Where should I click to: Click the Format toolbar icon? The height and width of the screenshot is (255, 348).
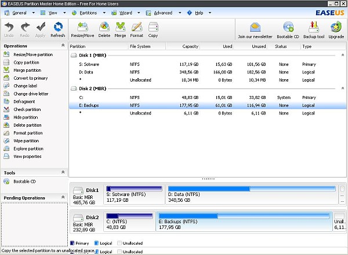137,29
